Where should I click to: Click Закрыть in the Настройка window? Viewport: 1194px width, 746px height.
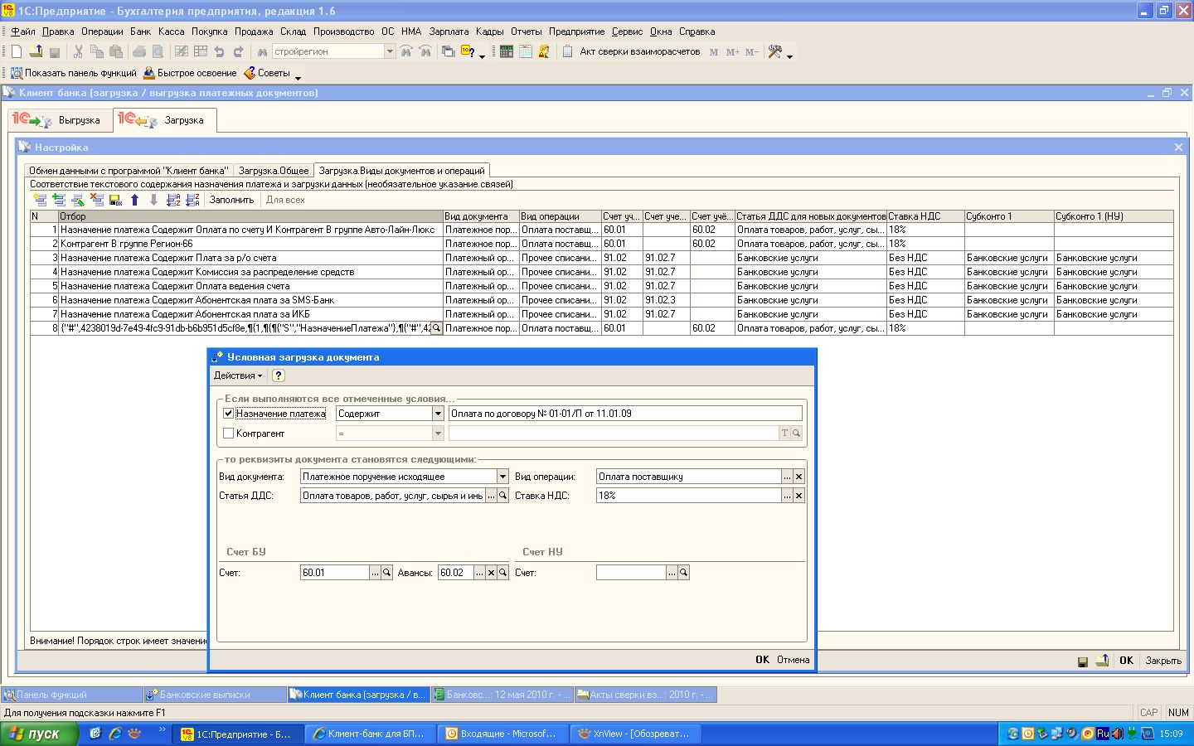(1163, 661)
